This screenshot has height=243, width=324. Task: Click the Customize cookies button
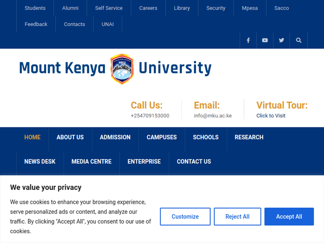coord(185,217)
